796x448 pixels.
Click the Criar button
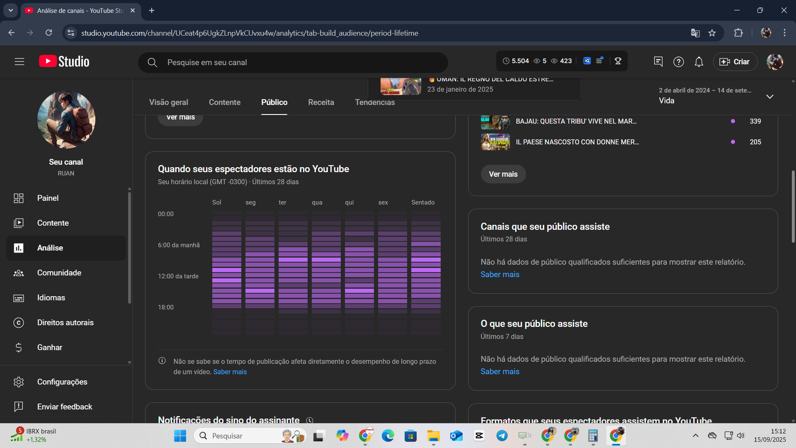tap(735, 62)
